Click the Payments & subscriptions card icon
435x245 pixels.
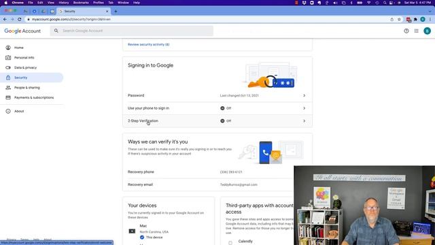pos(8,97)
